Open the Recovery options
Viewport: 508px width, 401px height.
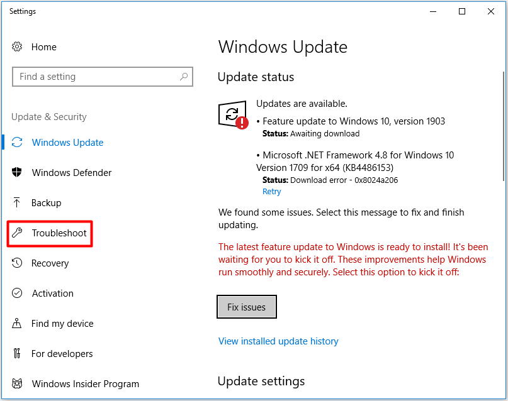[x=50, y=263]
